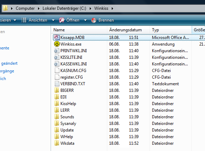Viewport: 205px width, 151px height.
Task: Select the BIGERR folder name
Action: click(67, 90)
